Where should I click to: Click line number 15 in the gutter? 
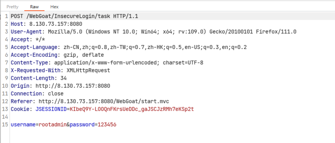click(6, 124)
